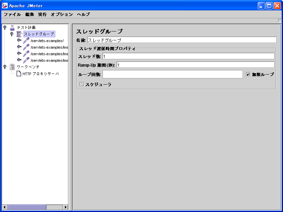This screenshot has height=212, width=283.
Task: Click the ループ回数 input field
Action: (172, 74)
